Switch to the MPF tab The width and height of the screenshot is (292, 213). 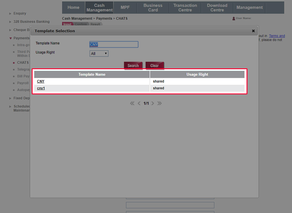(x=125, y=7)
